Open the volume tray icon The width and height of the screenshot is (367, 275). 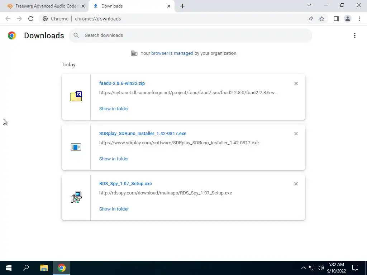click(321, 268)
